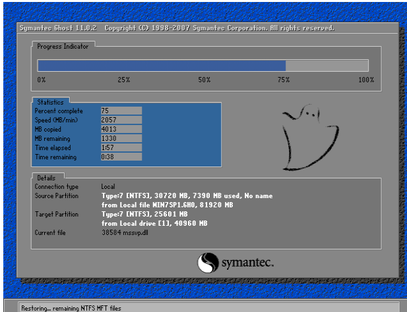
Task: Click the Source Partition label
Action: pyautogui.click(x=56, y=196)
